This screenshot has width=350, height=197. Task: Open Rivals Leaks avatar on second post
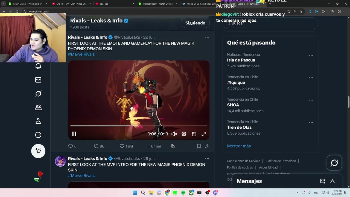click(60, 161)
